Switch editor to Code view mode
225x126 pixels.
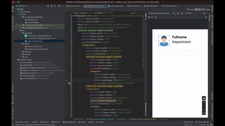tap(190, 9)
